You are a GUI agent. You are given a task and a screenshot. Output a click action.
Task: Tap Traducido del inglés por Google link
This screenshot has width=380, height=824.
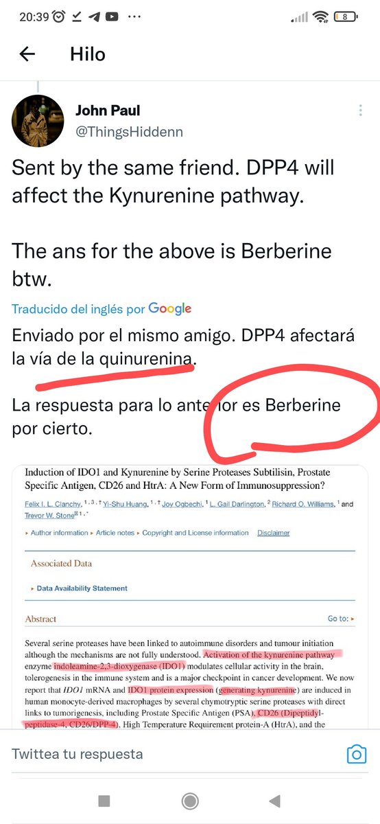(x=102, y=309)
